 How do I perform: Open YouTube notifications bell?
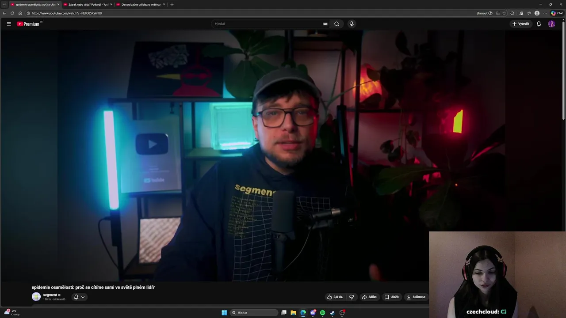[x=539, y=24]
